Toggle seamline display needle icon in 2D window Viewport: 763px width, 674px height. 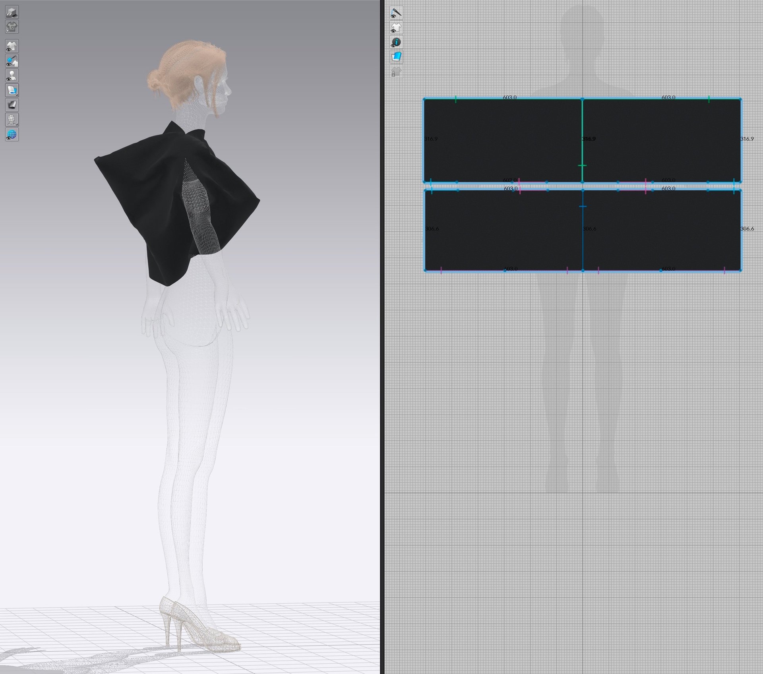tap(396, 13)
